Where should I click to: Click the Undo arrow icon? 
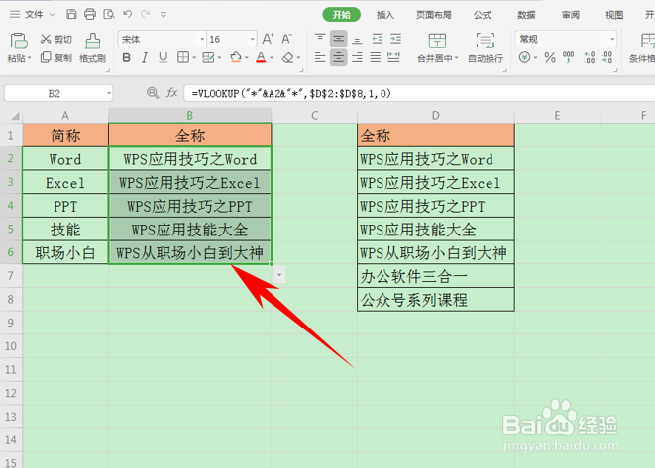coord(128,14)
